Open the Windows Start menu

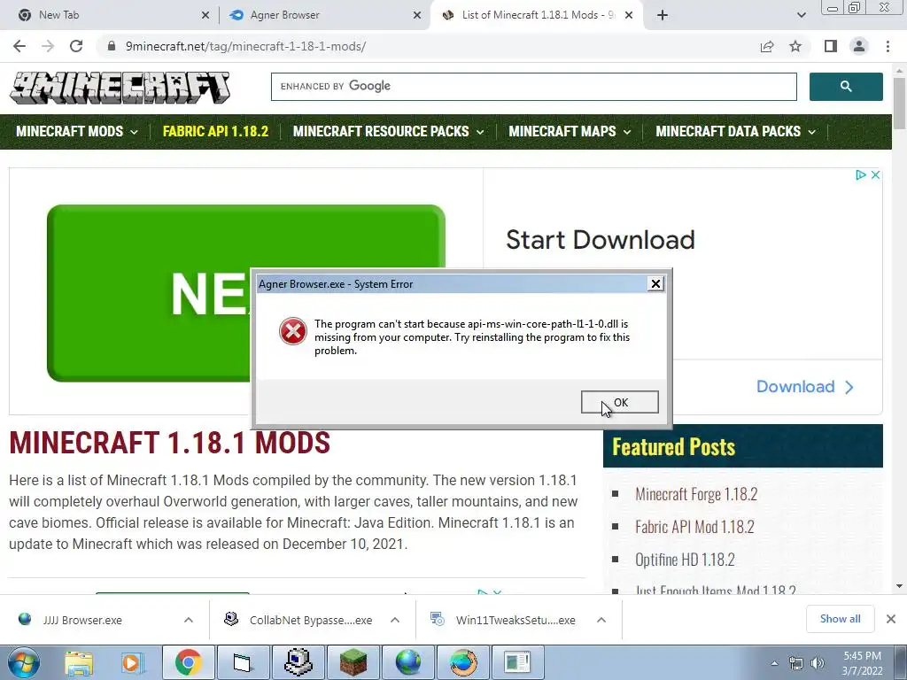[x=23, y=662]
